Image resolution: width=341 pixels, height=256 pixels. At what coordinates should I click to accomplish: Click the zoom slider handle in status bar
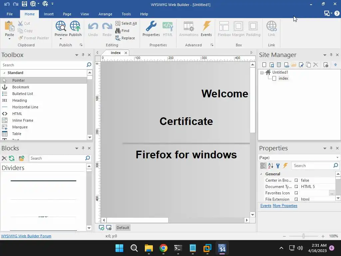click(303, 236)
